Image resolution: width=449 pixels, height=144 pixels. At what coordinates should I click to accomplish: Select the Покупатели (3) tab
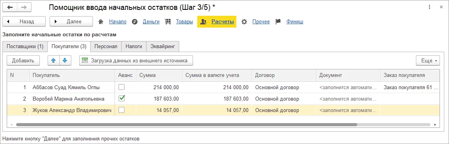tap(69, 47)
